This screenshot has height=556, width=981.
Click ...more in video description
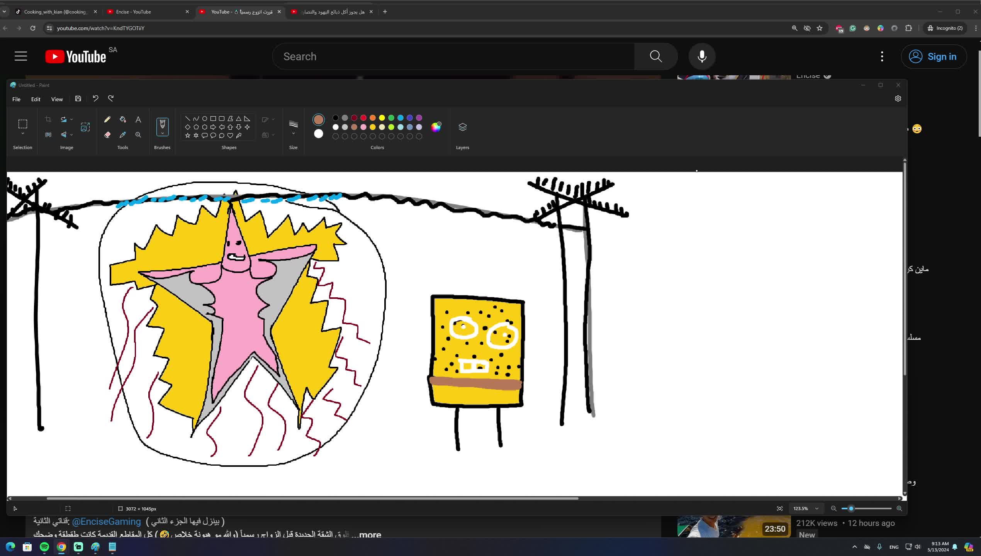(367, 534)
